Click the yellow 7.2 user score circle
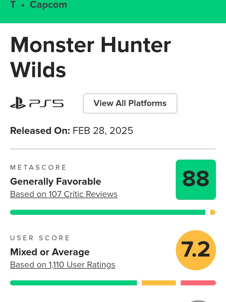 pos(196,250)
